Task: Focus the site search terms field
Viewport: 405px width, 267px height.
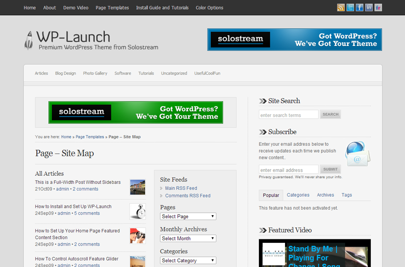Action: coord(288,115)
